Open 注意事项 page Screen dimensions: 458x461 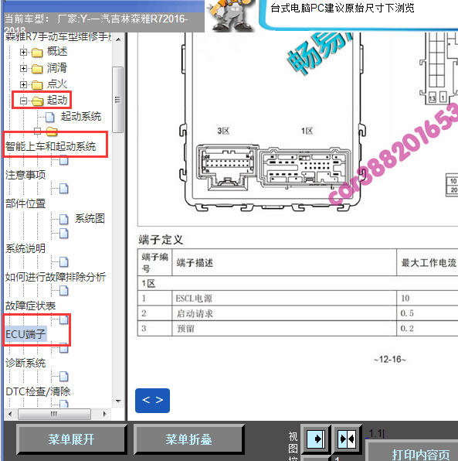click(x=25, y=175)
